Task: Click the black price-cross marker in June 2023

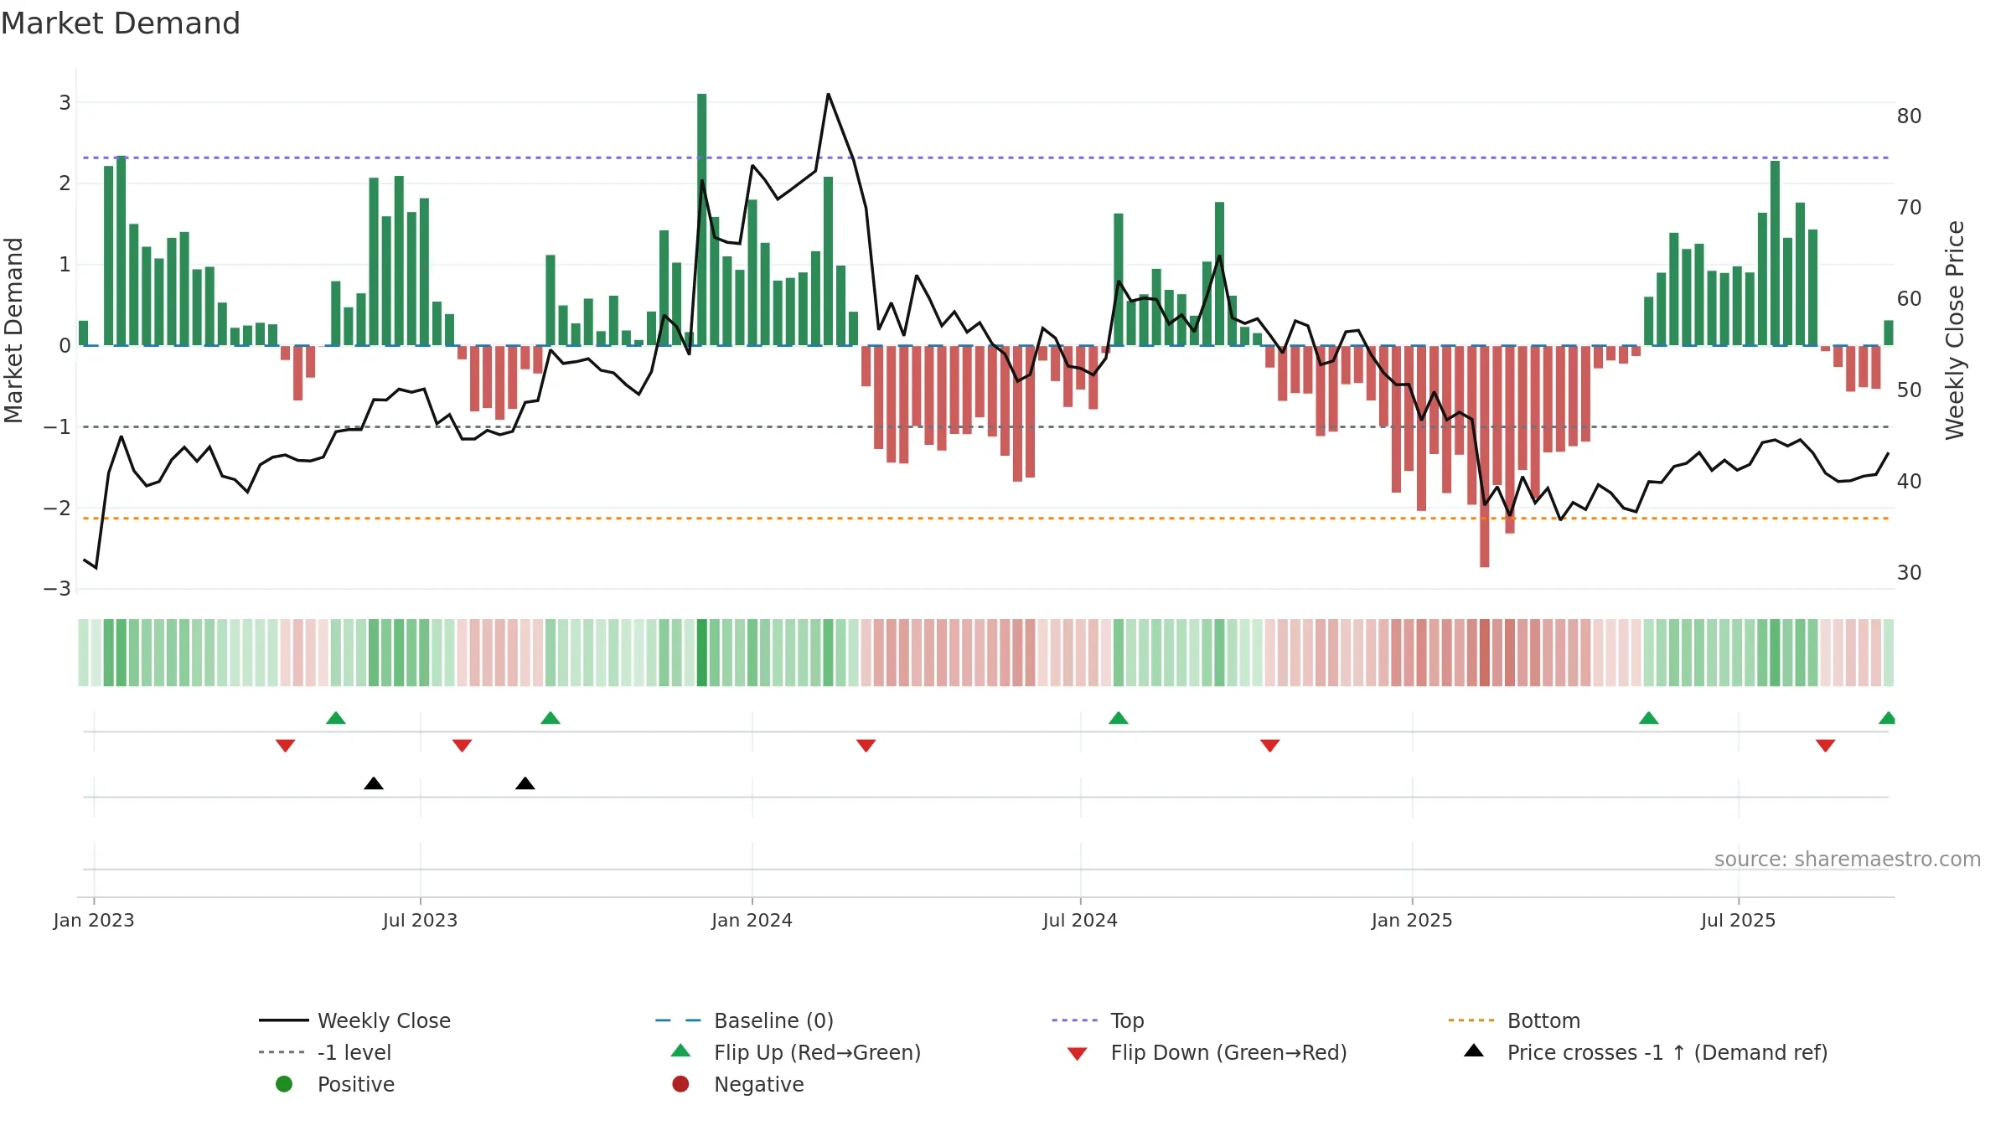Action: [x=374, y=783]
